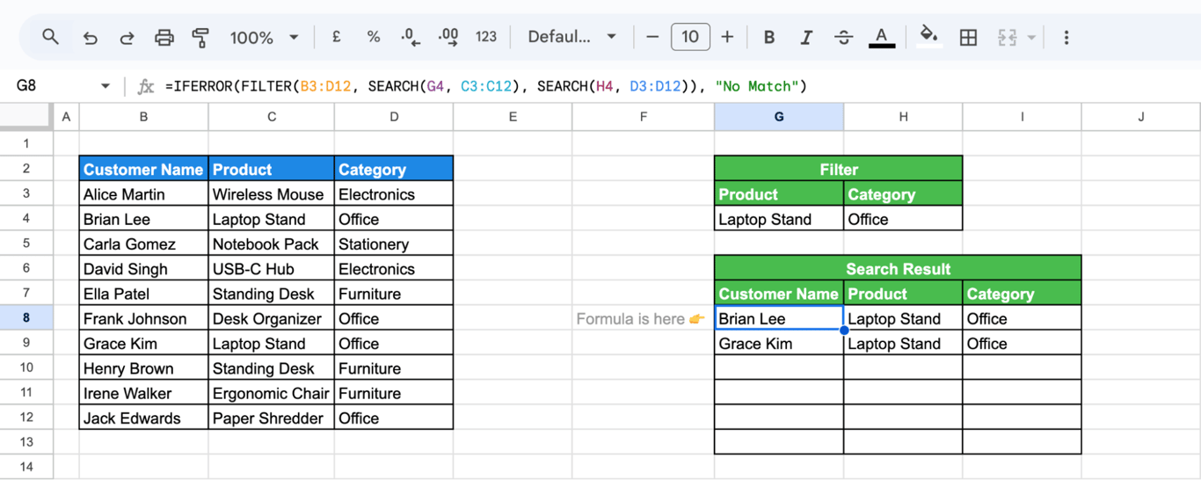This screenshot has width=1201, height=480.
Task: Click the merge cells icon
Action: (1008, 37)
